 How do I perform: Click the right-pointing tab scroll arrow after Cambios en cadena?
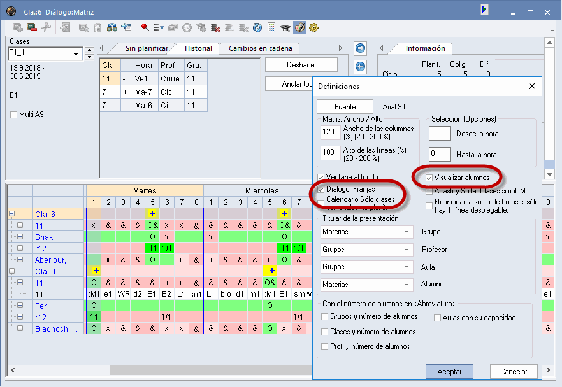[340, 48]
